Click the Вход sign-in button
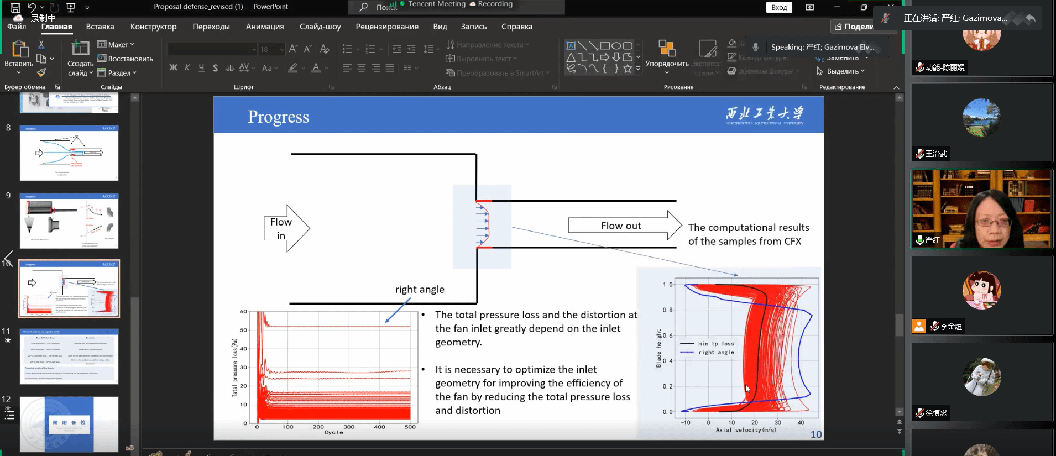 point(778,7)
